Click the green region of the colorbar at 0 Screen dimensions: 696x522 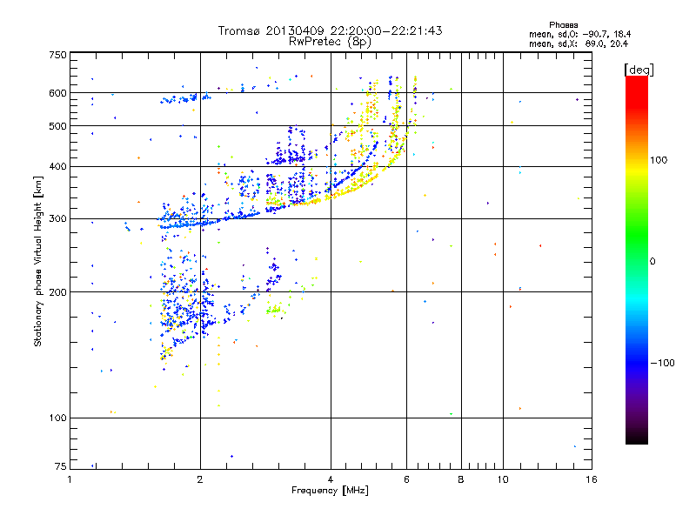637,261
